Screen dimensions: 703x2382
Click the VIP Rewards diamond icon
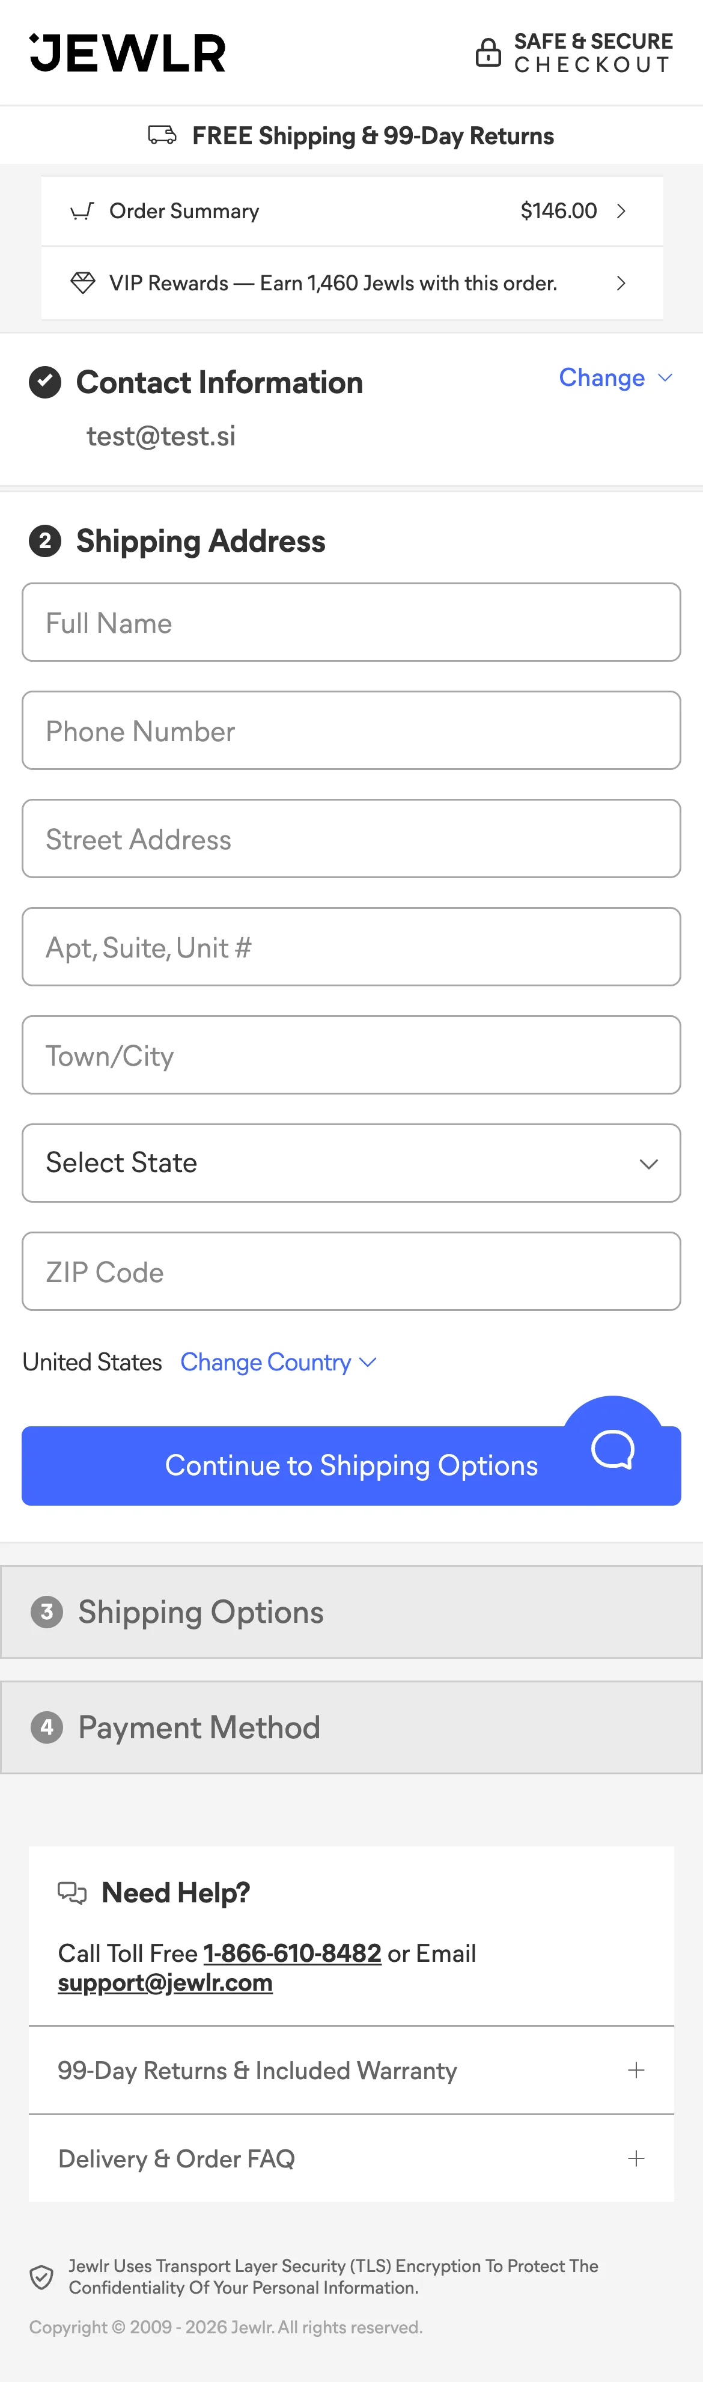click(82, 283)
